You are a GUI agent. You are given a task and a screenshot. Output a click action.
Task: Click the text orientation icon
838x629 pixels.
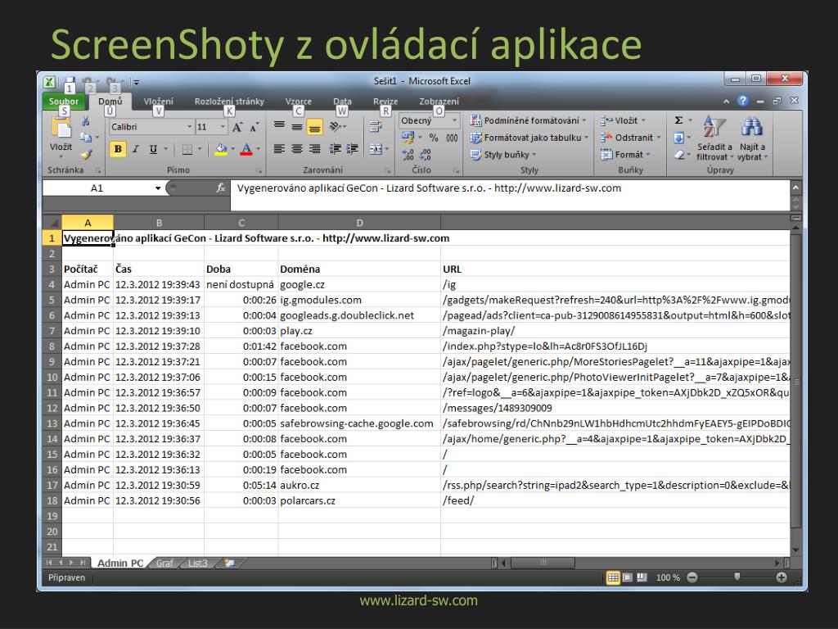(x=335, y=126)
